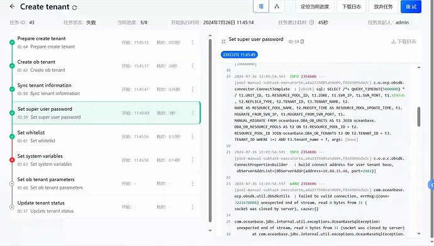Open the blue side drawer handle
The height and width of the screenshot is (246, 434).
tap(431, 185)
